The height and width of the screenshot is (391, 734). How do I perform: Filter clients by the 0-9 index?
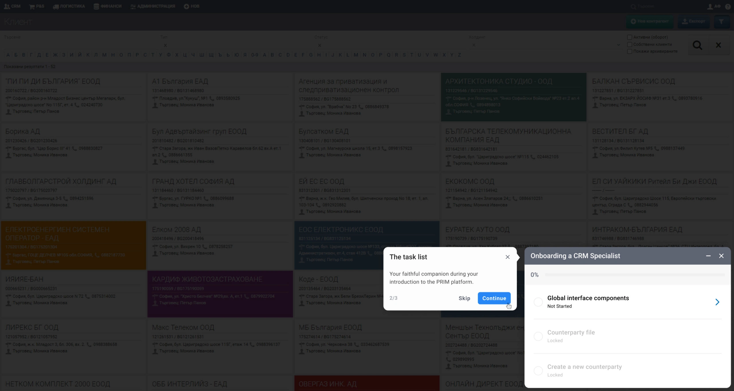click(x=255, y=55)
